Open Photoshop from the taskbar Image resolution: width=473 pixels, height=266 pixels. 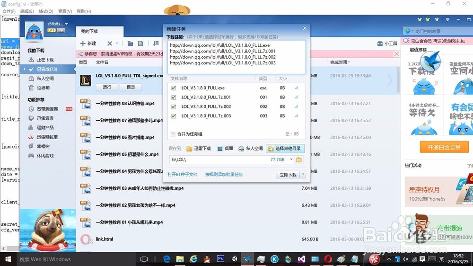pos(220,259)
